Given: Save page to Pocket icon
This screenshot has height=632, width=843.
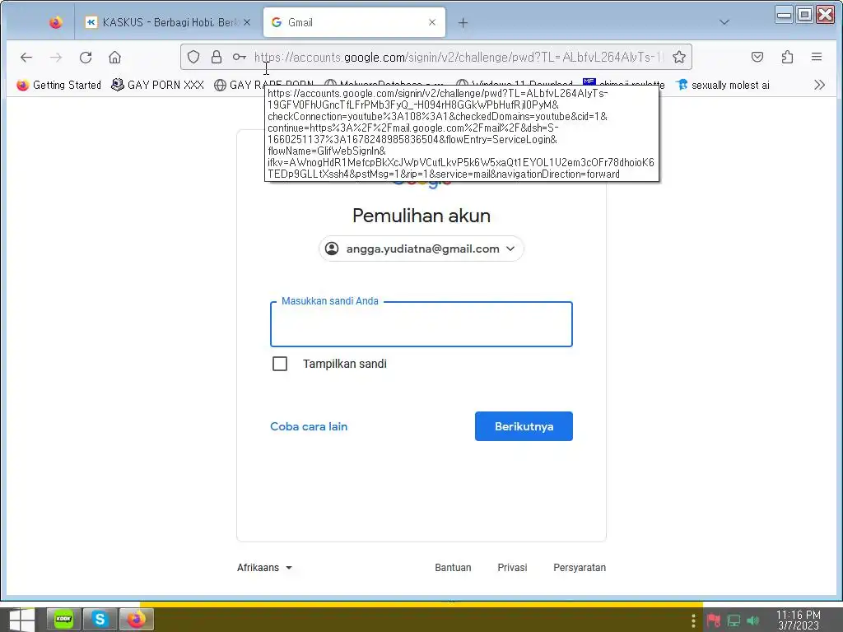Looking at the screenshot, I should pos(757,57).
